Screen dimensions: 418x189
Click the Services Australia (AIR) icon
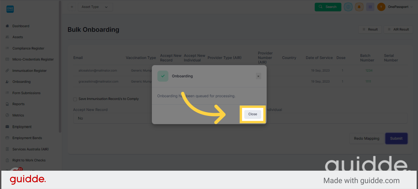point(7,149)
